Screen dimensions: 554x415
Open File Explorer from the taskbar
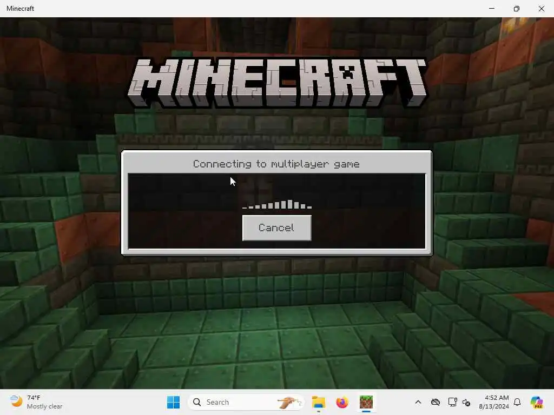318,402
